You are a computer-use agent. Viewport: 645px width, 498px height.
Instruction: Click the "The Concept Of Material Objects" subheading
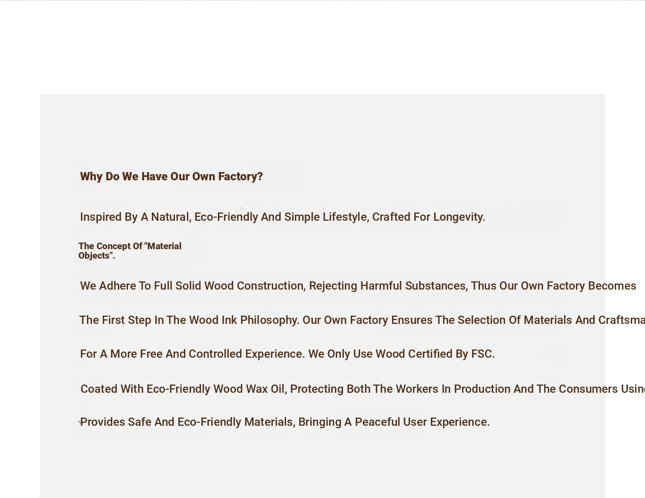click(x=130, y=251)
